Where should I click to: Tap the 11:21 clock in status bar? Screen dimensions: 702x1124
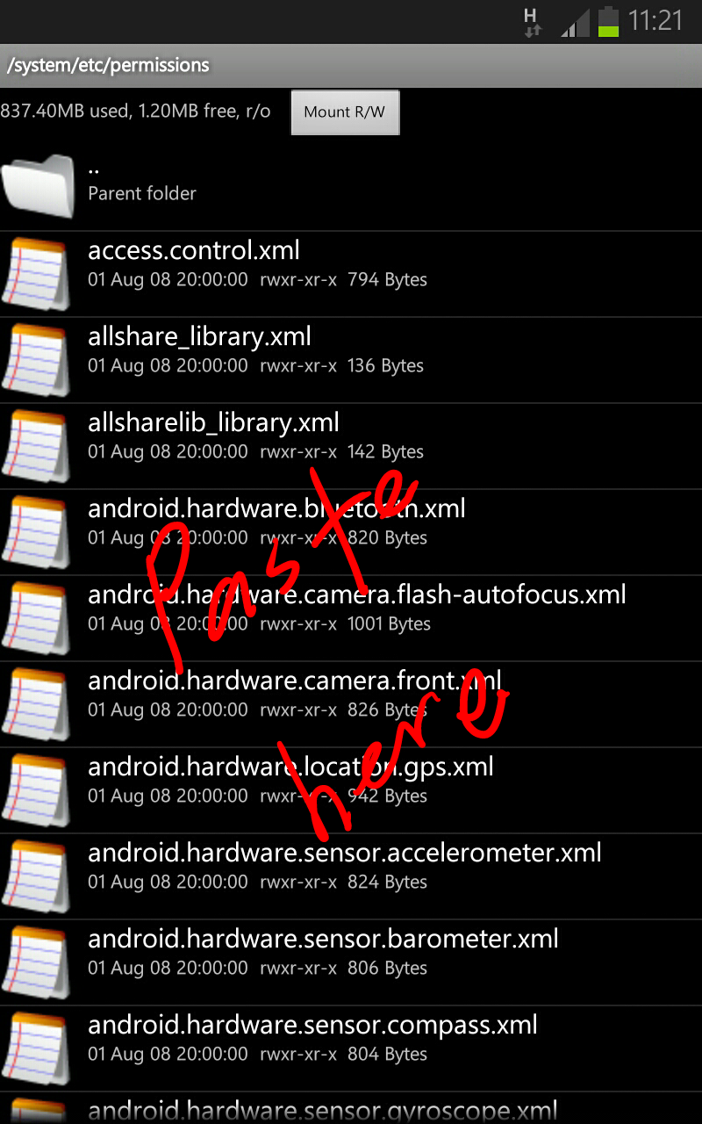655,21
